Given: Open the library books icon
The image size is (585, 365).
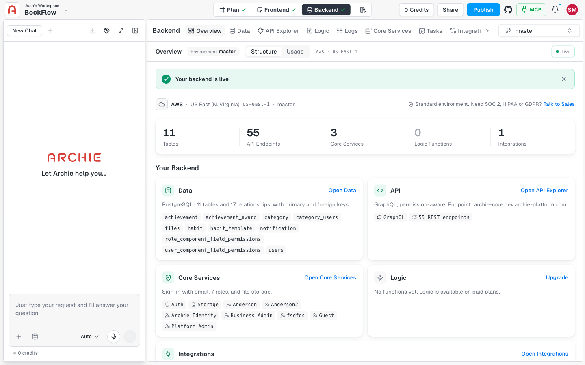Looking at the screenshot, I should tap(363, 10).
